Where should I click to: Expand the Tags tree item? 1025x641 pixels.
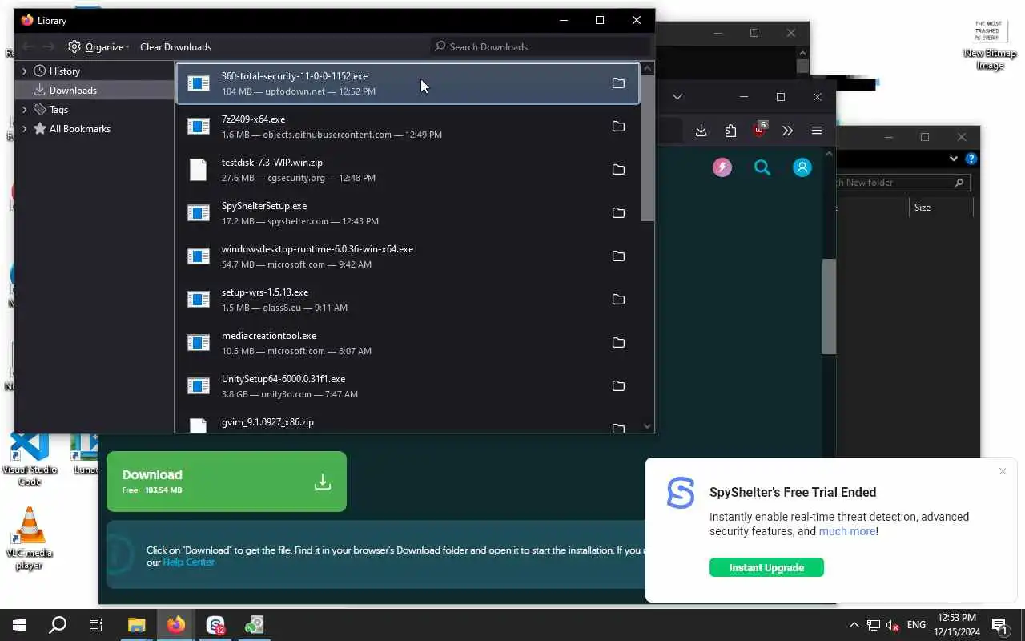tap(25, 109)
